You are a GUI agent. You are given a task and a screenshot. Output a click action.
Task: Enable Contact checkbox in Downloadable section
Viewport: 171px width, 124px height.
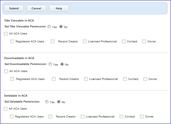[125, 79]
